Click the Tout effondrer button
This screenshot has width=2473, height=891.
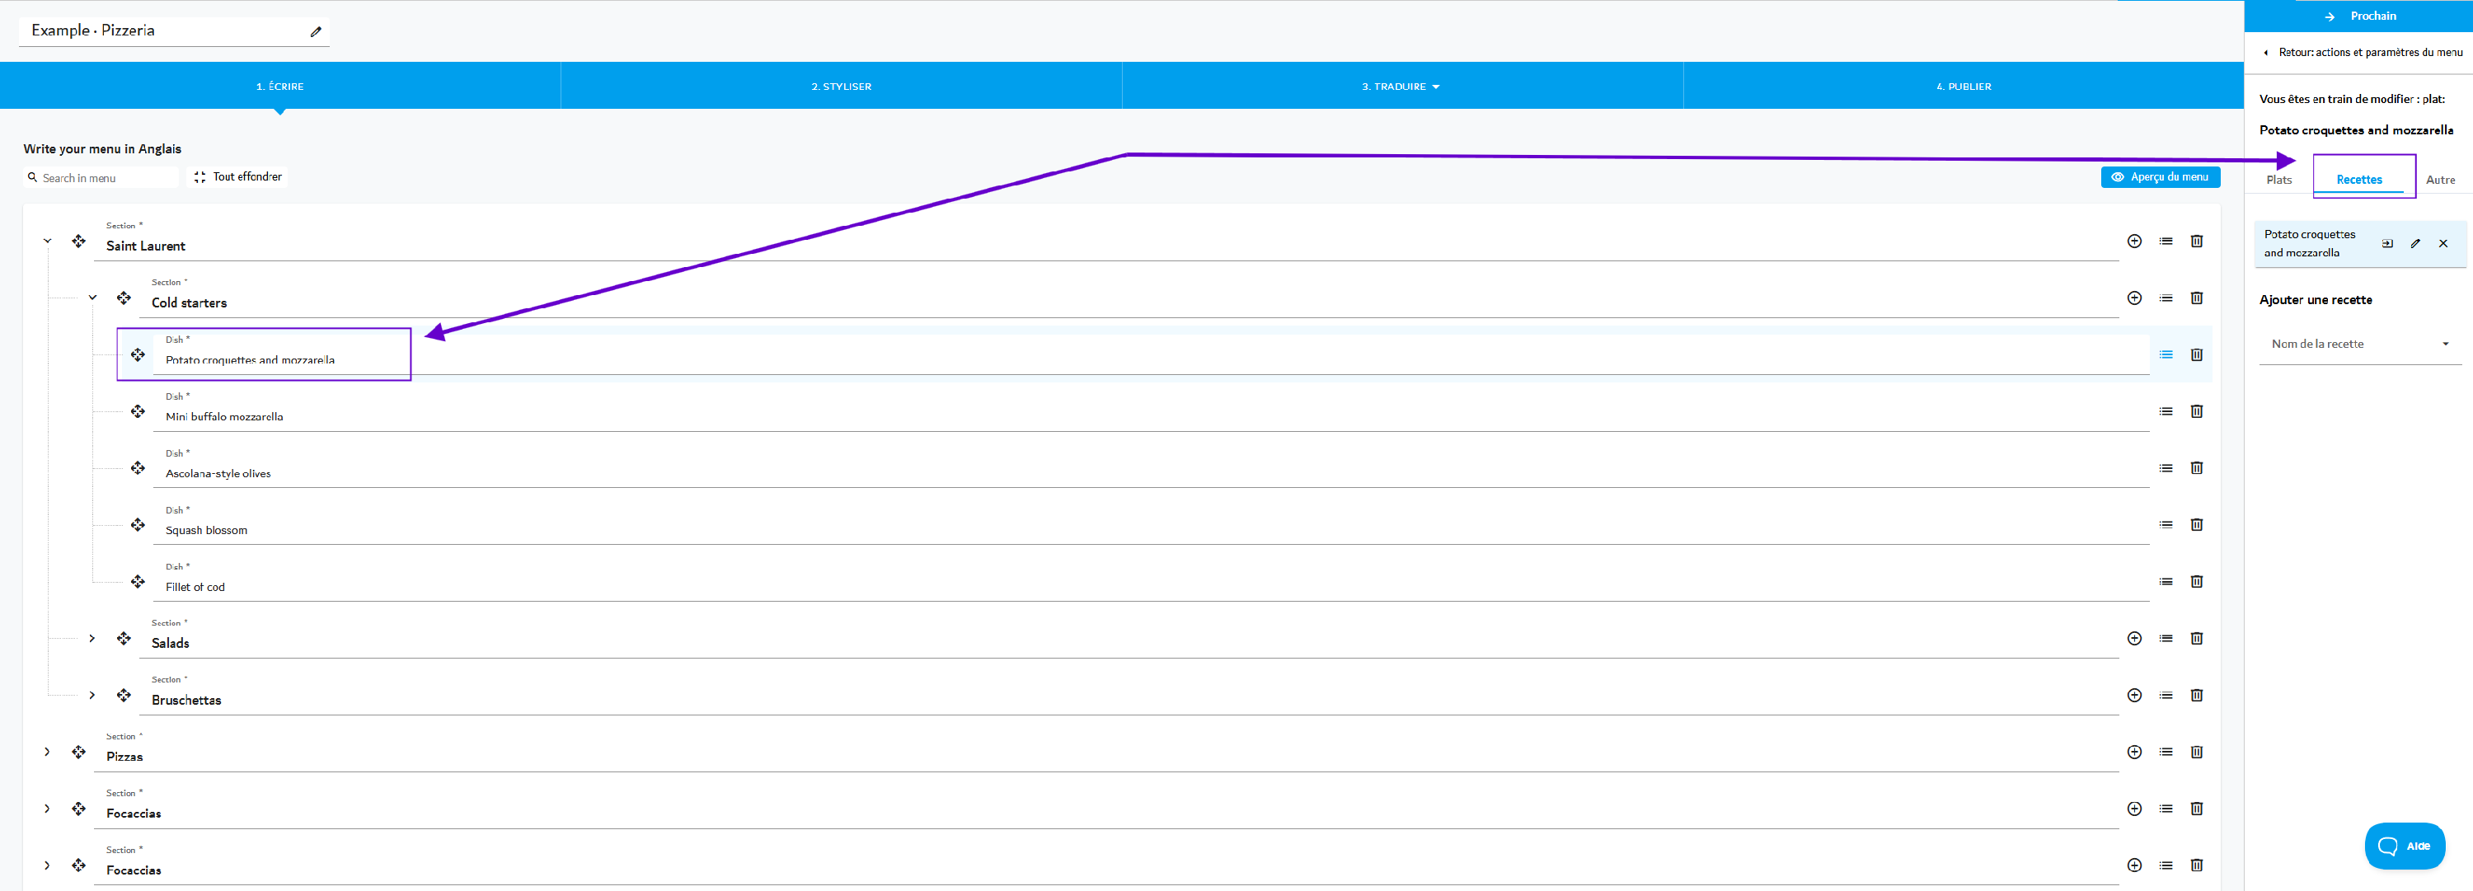point(237,176)
